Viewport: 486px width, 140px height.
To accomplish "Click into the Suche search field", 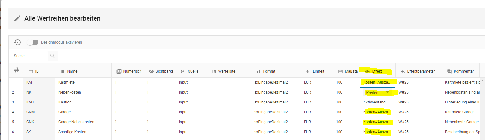I will pyautogui.click(x=29, y=56).
